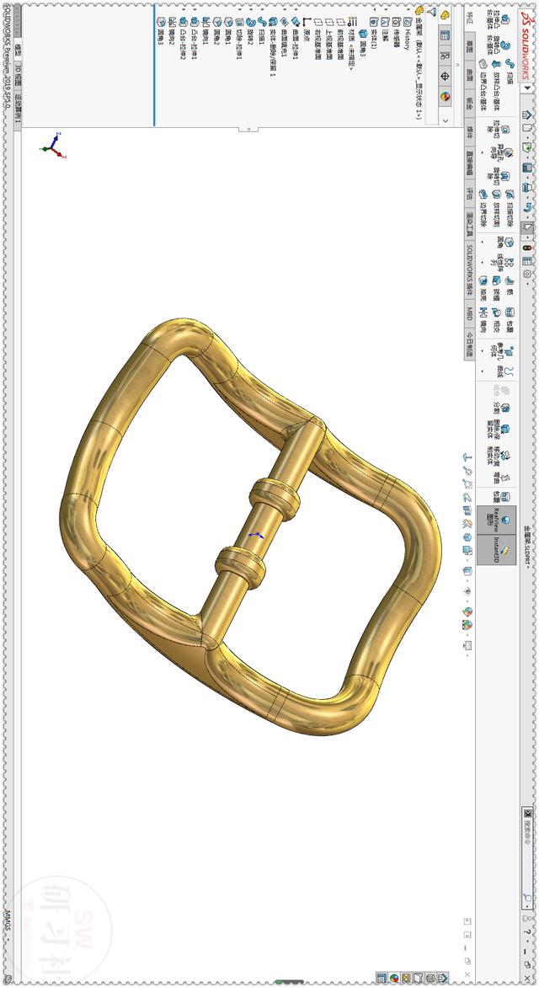Screen dimensions: 539x988
Task: Select 扫描1 in the feature tree
Action: tap(260, 31)
